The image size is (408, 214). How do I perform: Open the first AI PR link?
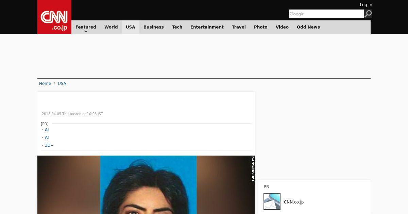coord(47,130)
